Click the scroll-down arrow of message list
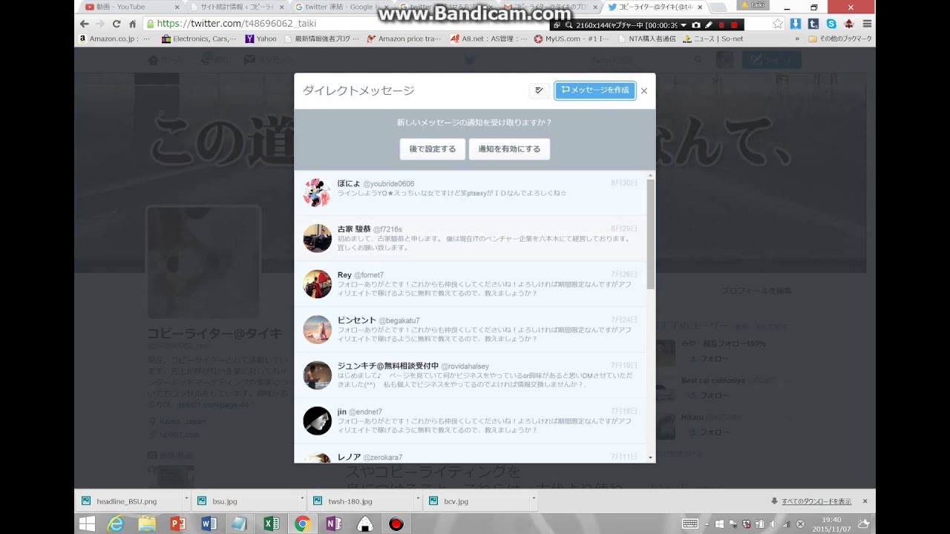Screen dimensions: 950x534 (x=651, y=458)
